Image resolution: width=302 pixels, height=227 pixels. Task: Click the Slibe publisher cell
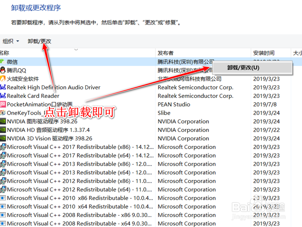[x=164, y=113]
